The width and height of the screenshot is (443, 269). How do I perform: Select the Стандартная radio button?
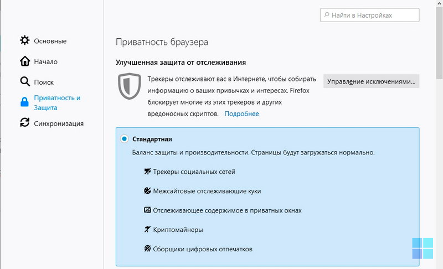124,139
